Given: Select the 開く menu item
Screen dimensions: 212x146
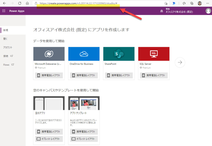Looking at the screenshot, I should point(13,39).
